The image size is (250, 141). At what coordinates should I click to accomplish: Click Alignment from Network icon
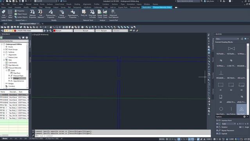point(113,14)
